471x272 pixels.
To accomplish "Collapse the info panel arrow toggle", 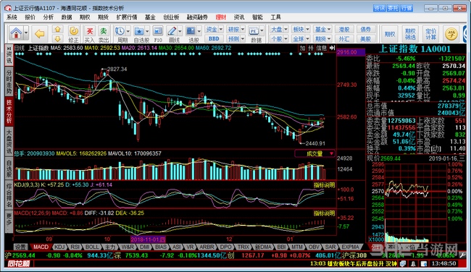I will pos(332,48).
